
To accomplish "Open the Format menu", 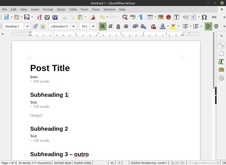I will click(x=48, y=9).
